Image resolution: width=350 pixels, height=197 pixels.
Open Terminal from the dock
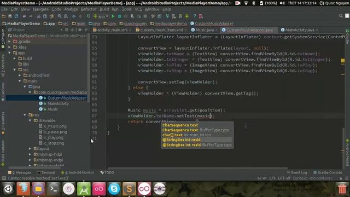coord(54,189)
